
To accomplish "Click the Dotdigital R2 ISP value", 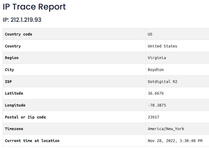I will pos(162,81).
